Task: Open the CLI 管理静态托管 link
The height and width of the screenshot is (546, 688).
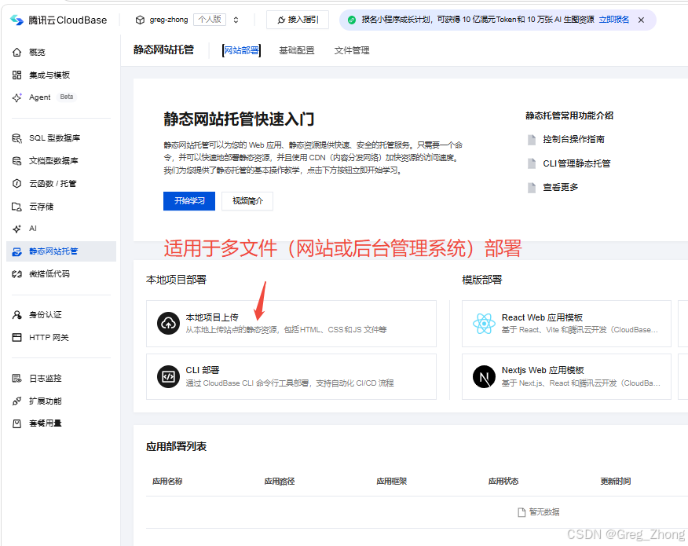Action: [x=576, y=163]
